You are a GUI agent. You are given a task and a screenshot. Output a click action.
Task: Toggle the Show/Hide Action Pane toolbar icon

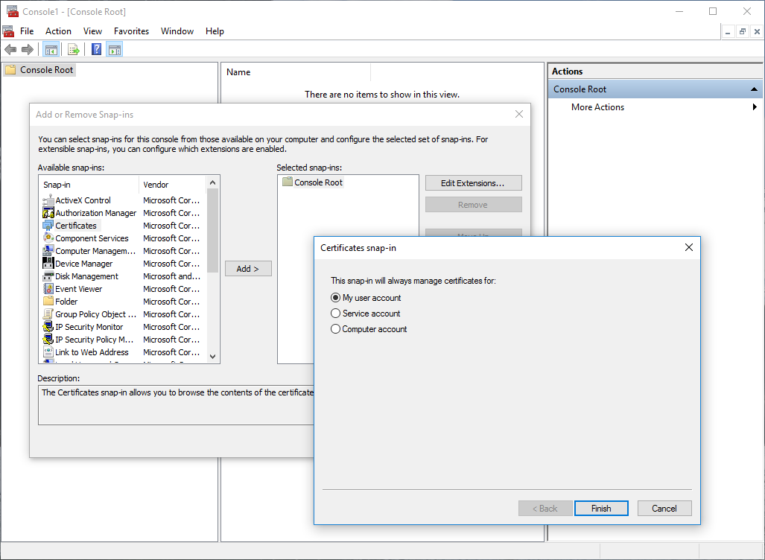click(x=114, y=50)
